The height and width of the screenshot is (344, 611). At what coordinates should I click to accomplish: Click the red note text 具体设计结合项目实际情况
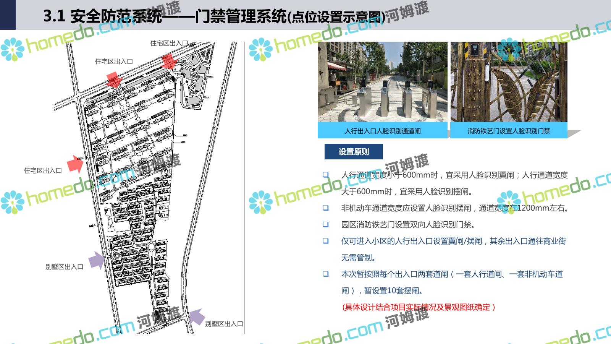coord(419,307)
